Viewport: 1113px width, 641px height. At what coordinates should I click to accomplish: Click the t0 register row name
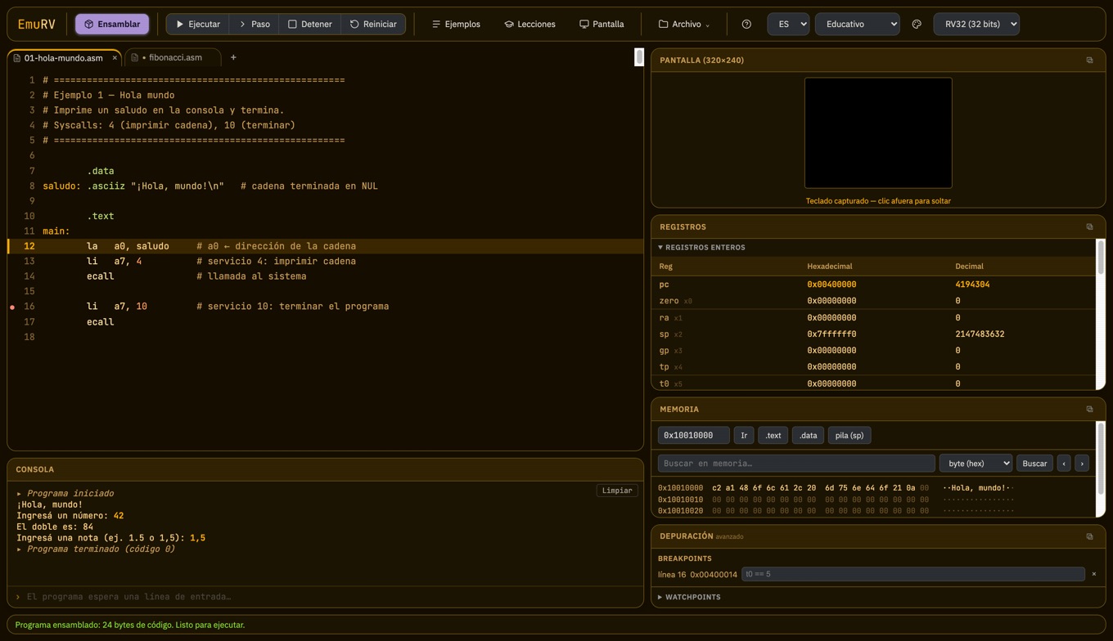[664, 383]
